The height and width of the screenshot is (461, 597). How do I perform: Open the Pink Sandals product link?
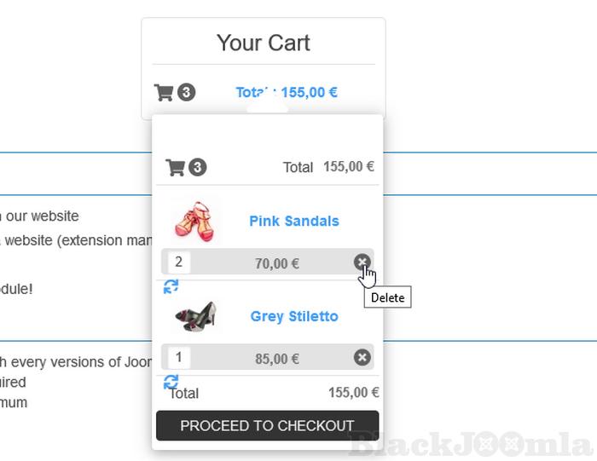293,221
